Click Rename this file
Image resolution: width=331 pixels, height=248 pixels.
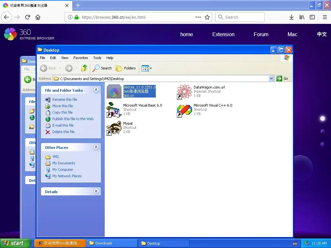[x=65, y=99]
